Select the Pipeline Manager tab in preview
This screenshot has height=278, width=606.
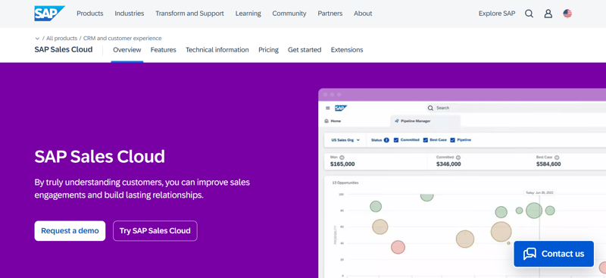(x=425, y=121)
